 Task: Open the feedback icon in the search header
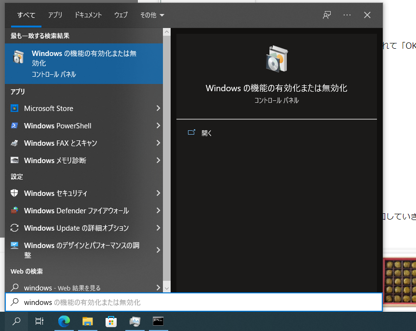click(x=327, y=15)
